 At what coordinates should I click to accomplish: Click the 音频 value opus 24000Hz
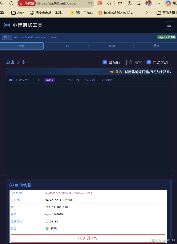click(55, 214)
